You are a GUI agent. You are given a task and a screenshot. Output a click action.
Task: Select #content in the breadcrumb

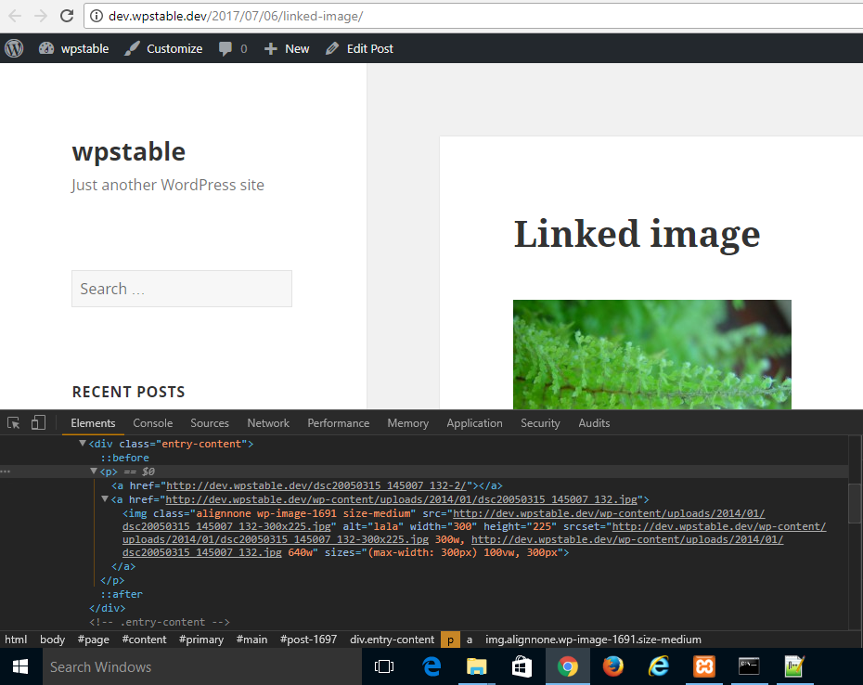[144, 640]
